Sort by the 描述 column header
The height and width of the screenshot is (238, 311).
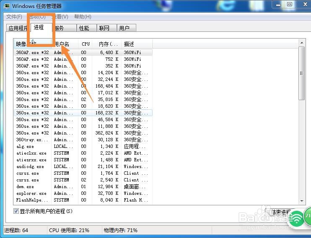[137, 44]
